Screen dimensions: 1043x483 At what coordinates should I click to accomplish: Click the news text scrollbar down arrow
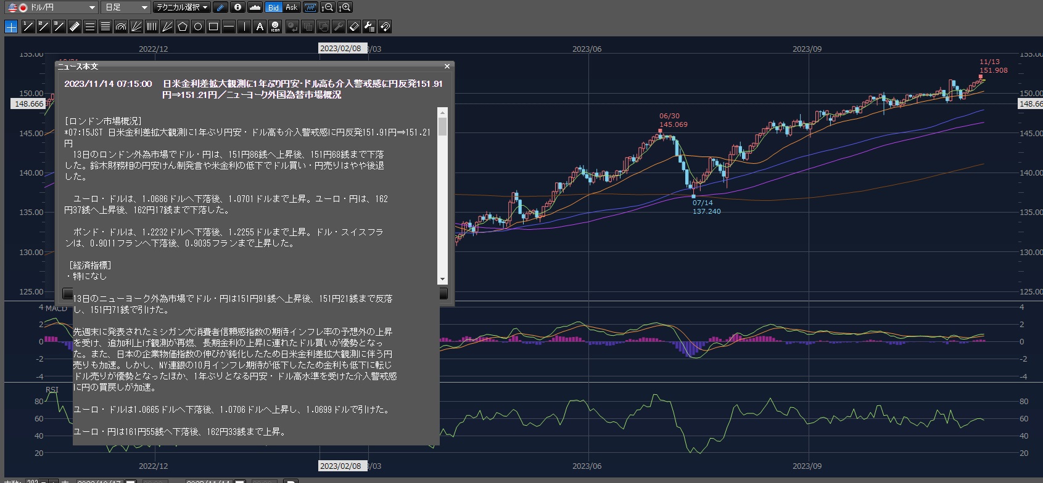(442, 279)
